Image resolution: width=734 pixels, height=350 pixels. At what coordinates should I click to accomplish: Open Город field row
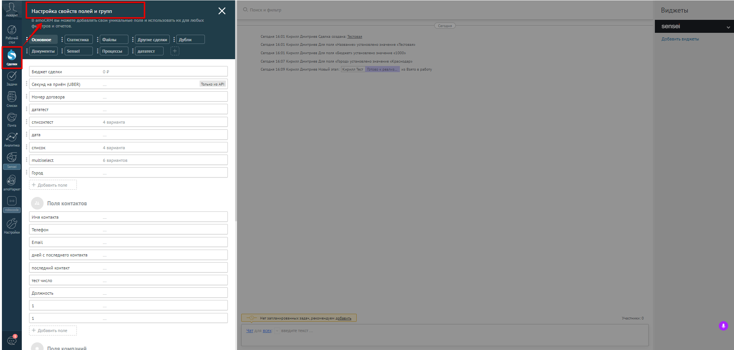click(x=128, y=173)
